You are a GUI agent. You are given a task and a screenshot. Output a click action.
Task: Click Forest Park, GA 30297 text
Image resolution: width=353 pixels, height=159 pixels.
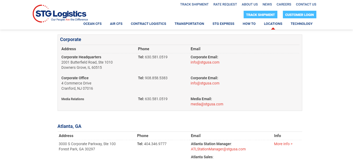coord(77,149)
